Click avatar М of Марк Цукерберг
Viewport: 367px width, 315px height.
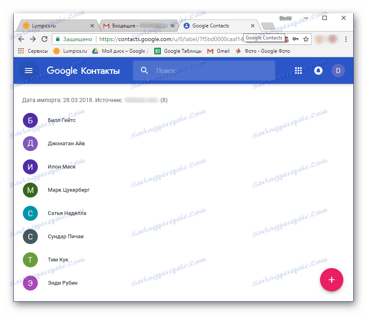click(x=30, y=190)
